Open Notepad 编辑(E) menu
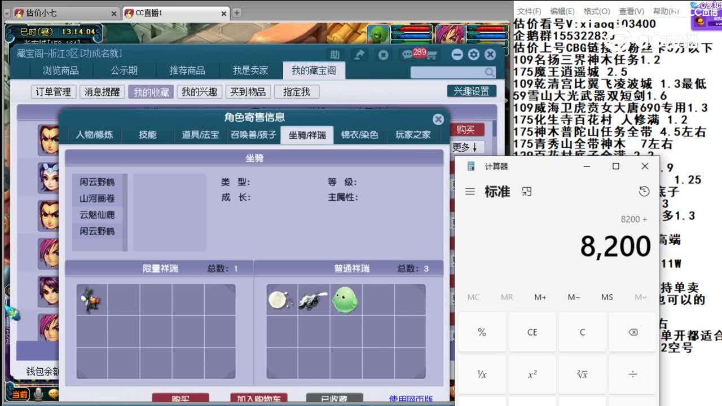 [562, 11]
